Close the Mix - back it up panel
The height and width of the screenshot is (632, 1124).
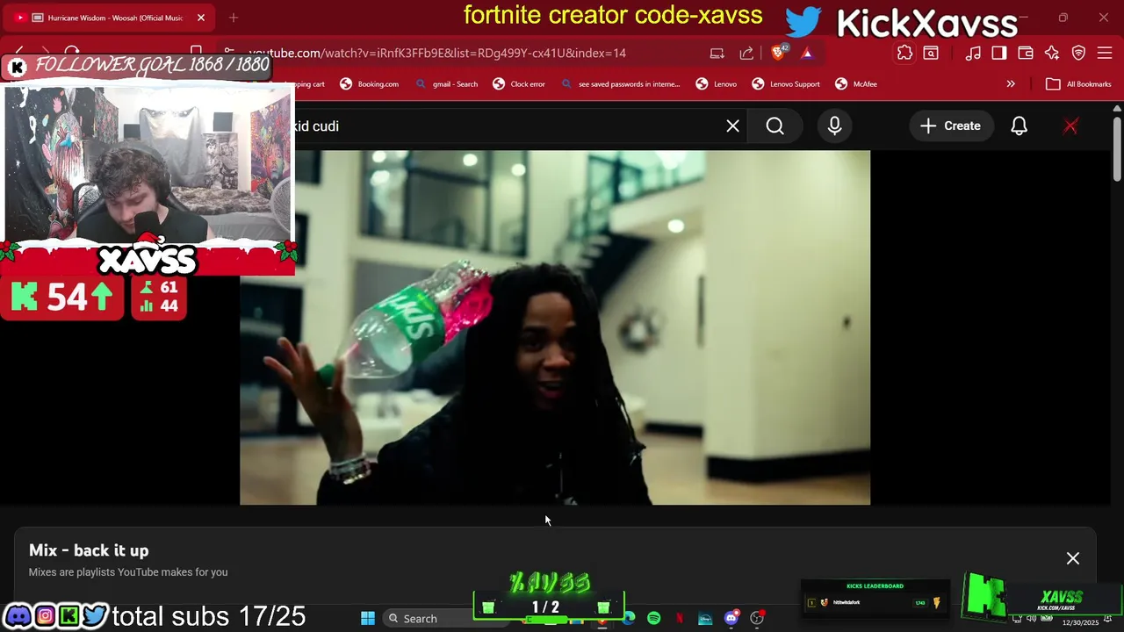point(1073,558)
